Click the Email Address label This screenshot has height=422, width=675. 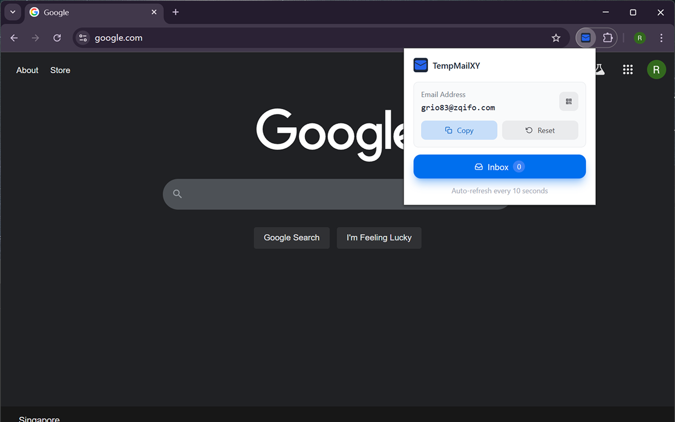(x=443, y=94)
